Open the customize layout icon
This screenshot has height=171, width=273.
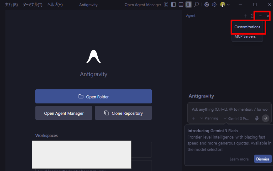(x=166, y=4)
